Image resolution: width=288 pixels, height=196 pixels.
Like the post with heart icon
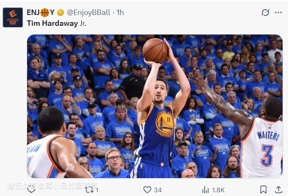tap(147, 190)
